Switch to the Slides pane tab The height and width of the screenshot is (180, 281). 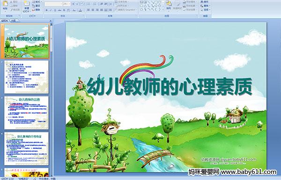point(5,21)
